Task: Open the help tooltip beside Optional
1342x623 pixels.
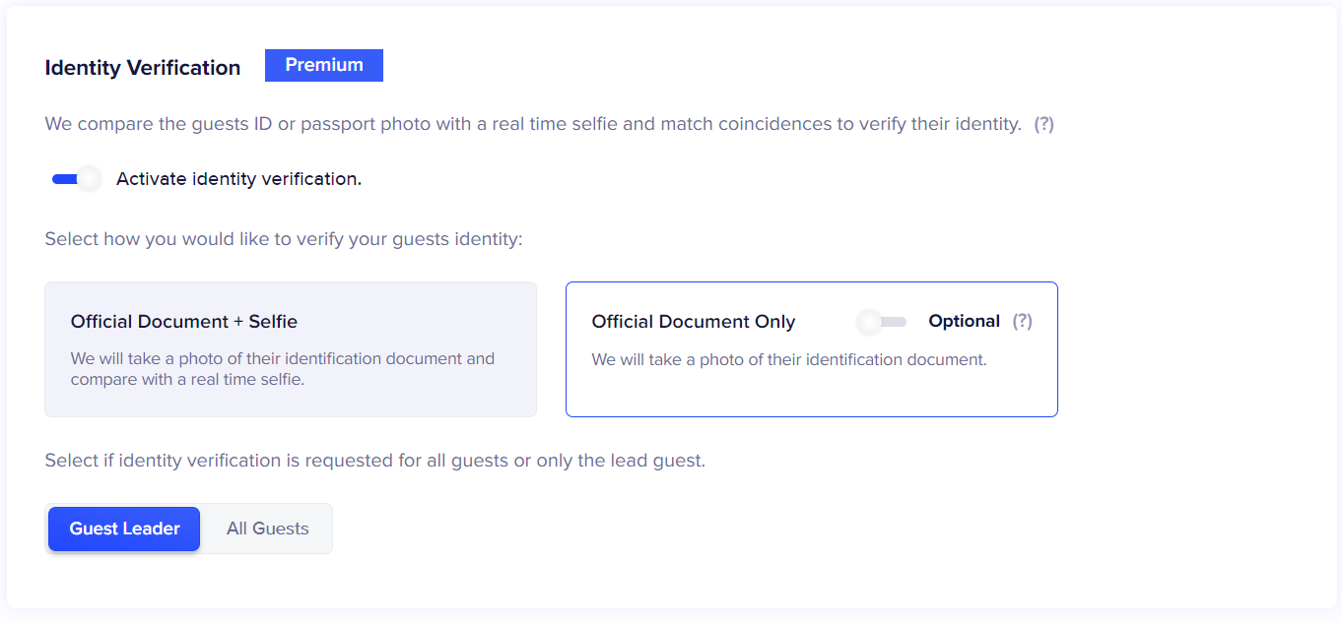Action: pos(1023,322)
